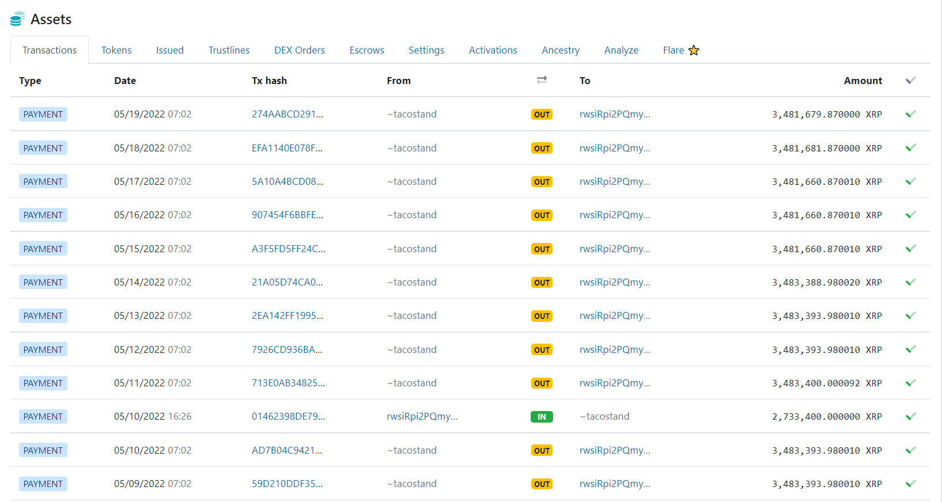Viewport: 942px width, 502px height.
Task: Click the star icon beside Flare
Action: click(694, 51)
